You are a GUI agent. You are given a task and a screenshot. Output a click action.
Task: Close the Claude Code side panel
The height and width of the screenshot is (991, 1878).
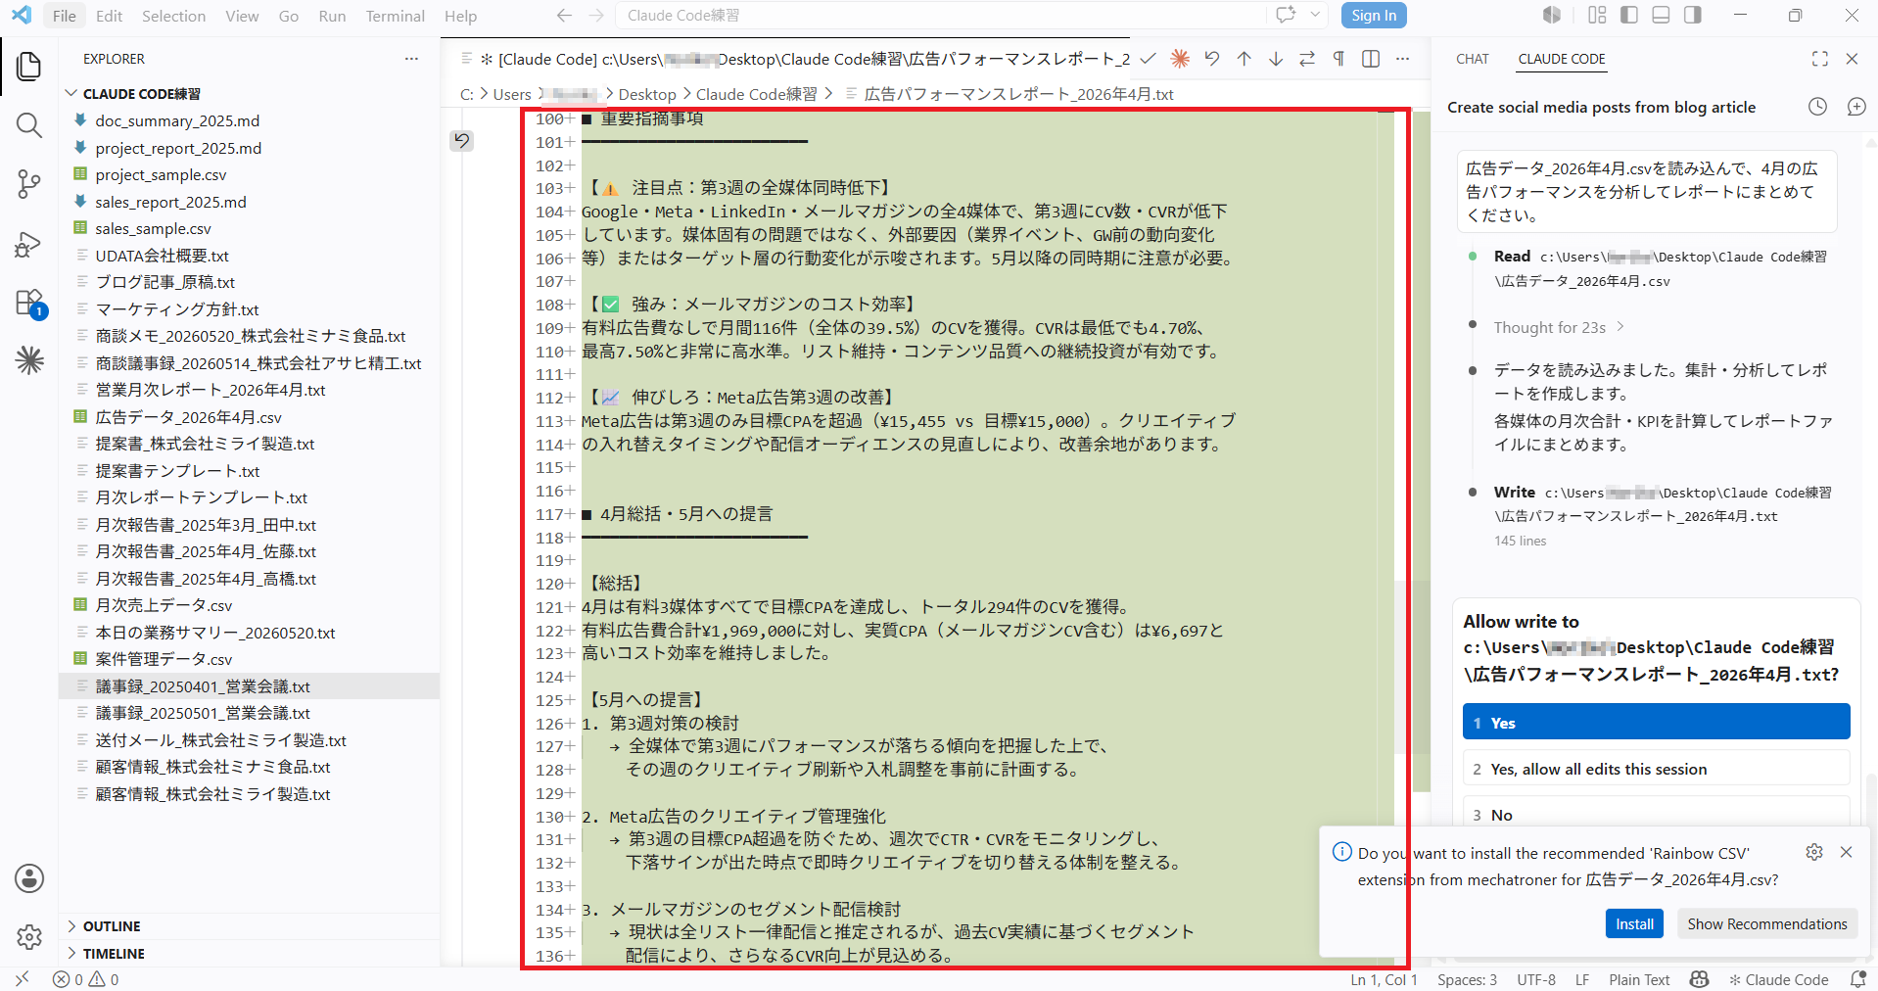(1852, 59)
